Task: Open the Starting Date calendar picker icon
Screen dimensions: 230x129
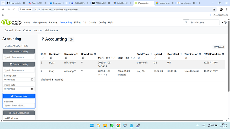Action: 32,79
